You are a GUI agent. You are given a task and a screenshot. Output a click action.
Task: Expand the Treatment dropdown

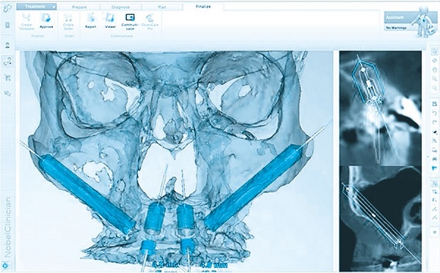click(37, 7)
